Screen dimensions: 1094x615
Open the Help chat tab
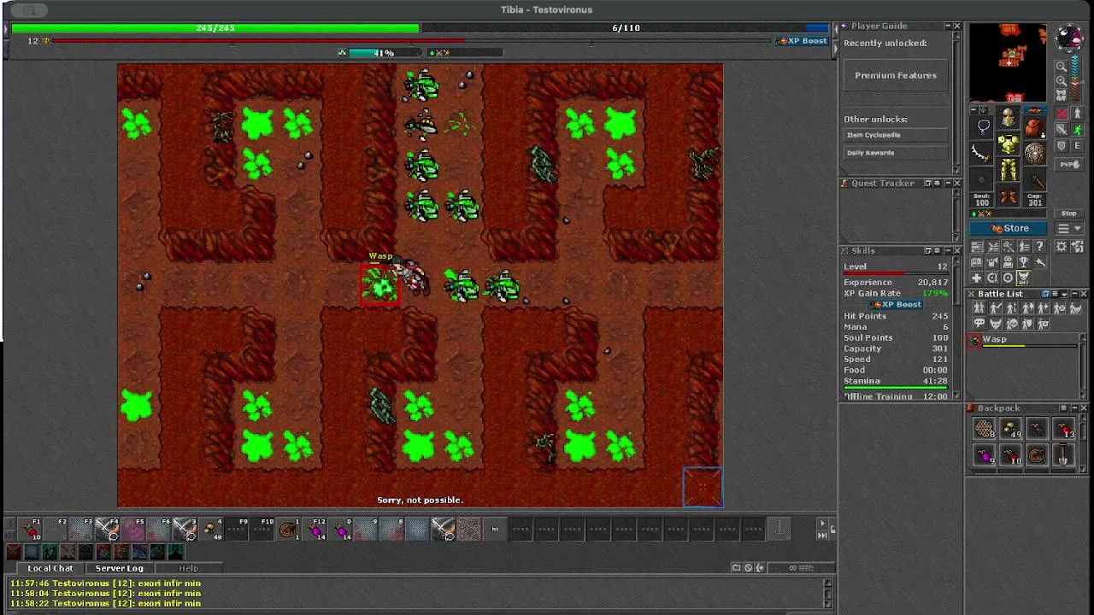pyautogui.click(x=188, y=568)
